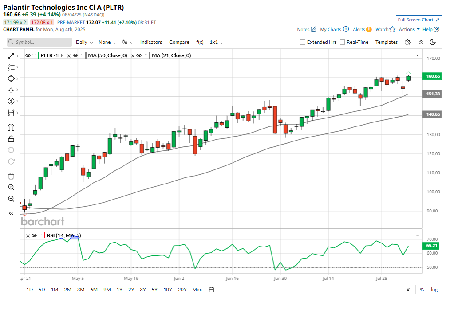Switch the chart to log scale
Screen dimensions: 450x310
pyautogui.click(x=434, y=290)
